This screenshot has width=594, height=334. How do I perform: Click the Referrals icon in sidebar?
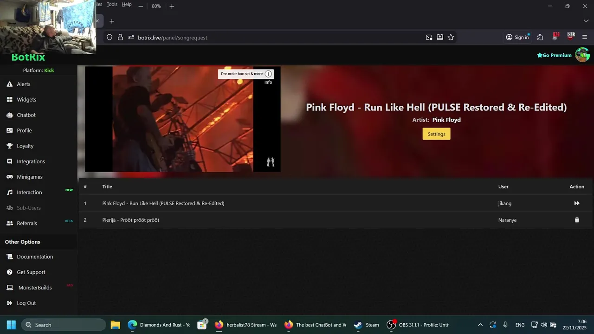point(9,223)
